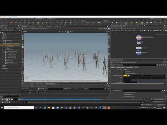Switch to the first tab in the parameter pane
The height and width of the screenshot is (125, 167).
[113, 67]
